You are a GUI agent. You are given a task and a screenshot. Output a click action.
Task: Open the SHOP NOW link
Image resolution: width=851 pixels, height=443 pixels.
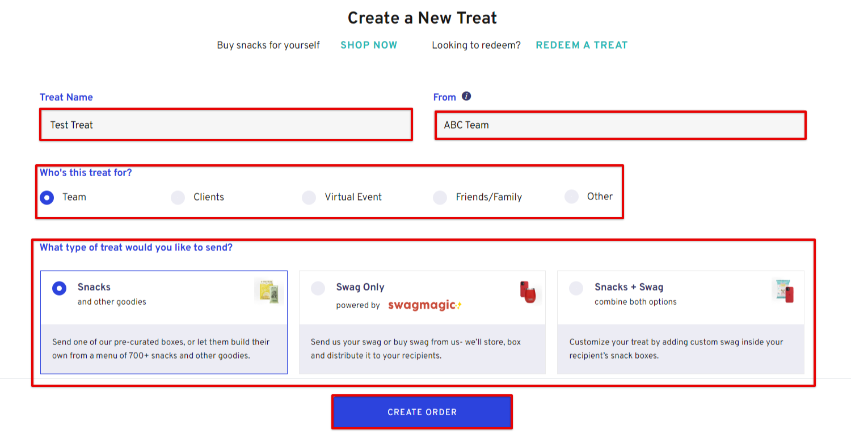pyautogui.click(x=369, y=45)
